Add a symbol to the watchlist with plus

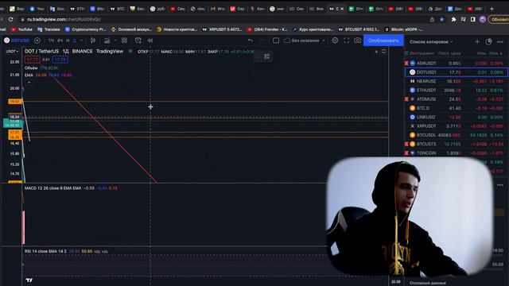point(477,42)
